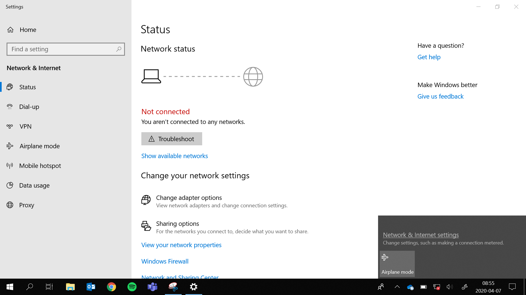Click Give us feedback link
This screenshot has width=526, height=295.
(x=440, y=96)
